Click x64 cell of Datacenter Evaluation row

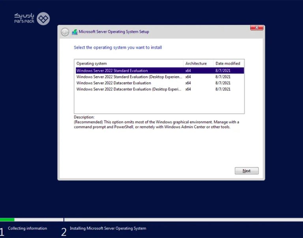(x=188, y=83)
